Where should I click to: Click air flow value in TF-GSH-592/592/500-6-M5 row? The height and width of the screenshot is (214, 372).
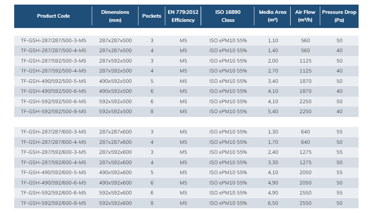click(305, 102)
